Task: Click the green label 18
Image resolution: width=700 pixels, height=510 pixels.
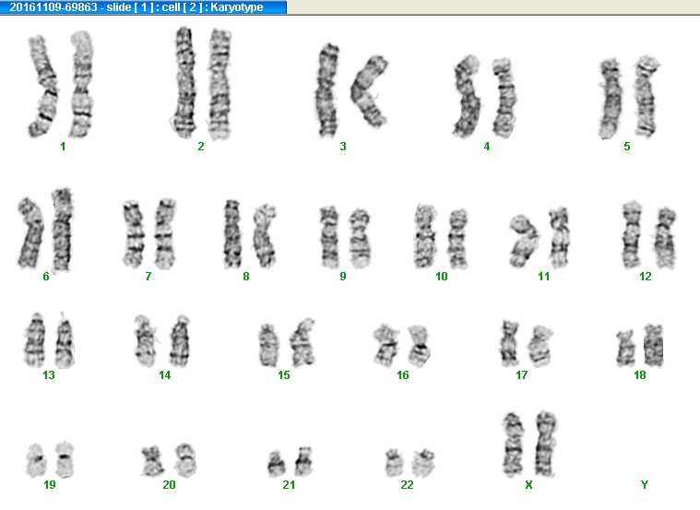Action: click(x=640, y=375)
